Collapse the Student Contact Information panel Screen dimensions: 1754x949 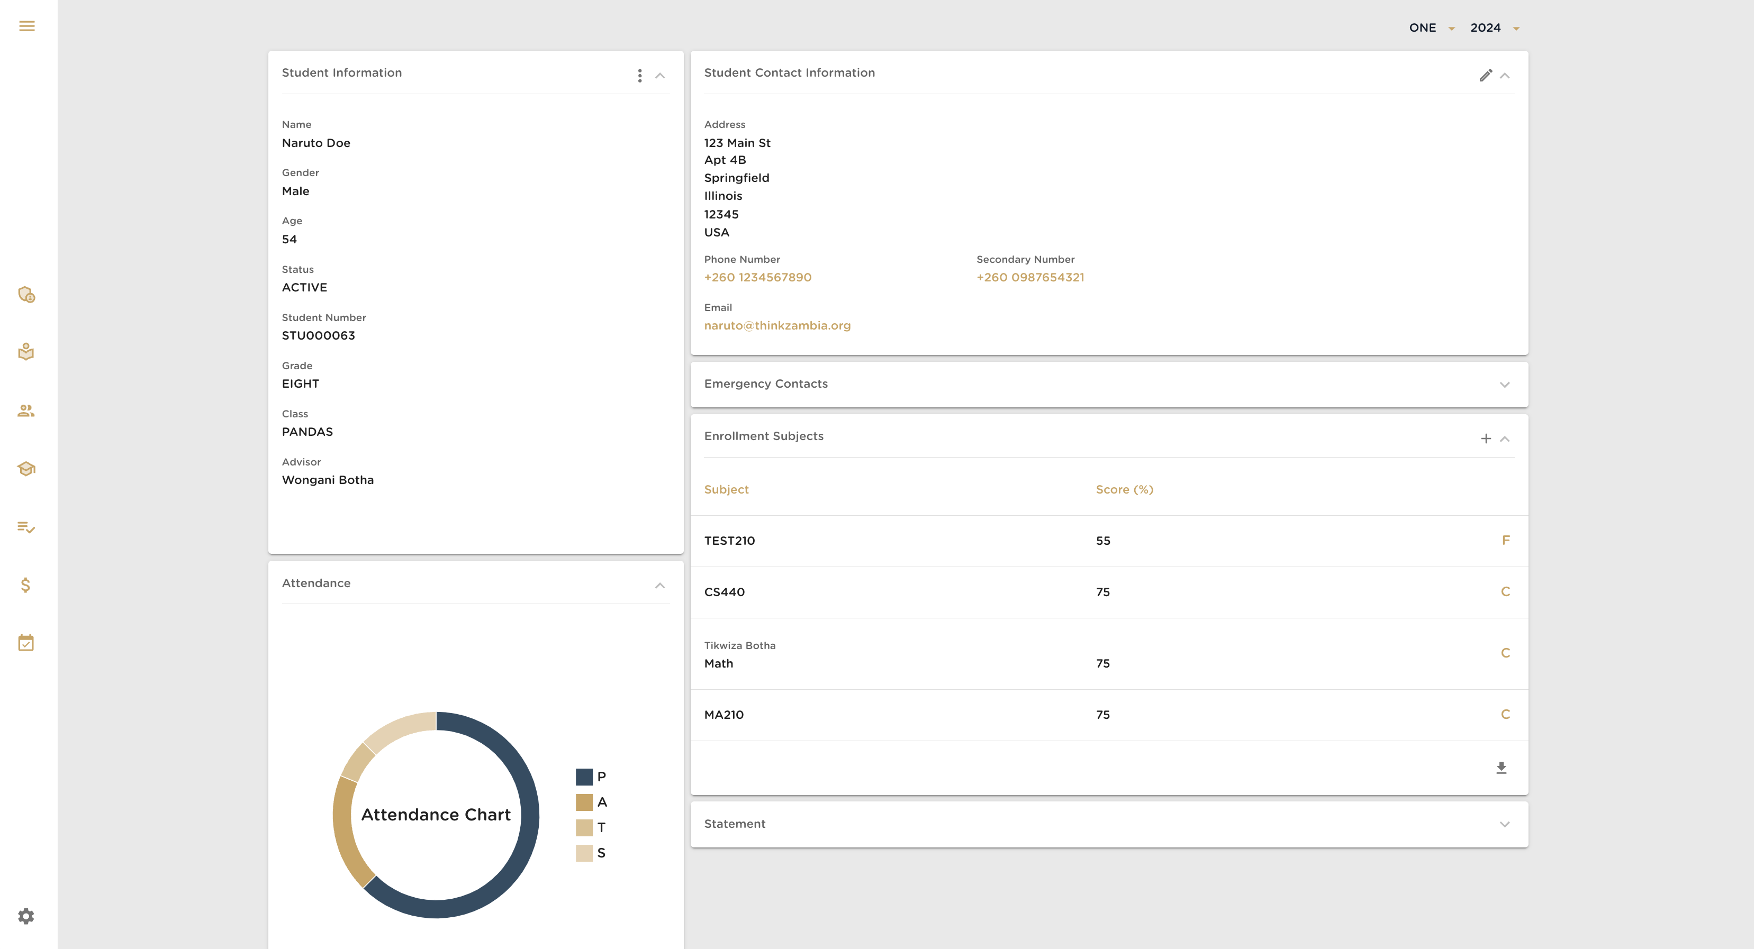tap(1505, 76)
